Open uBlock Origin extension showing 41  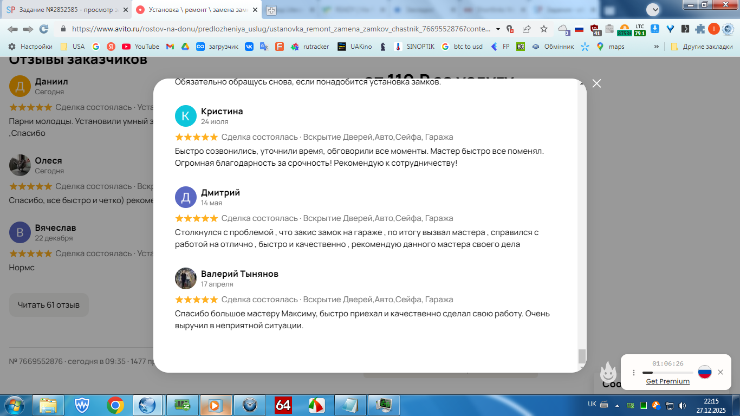tap(595, 29)
